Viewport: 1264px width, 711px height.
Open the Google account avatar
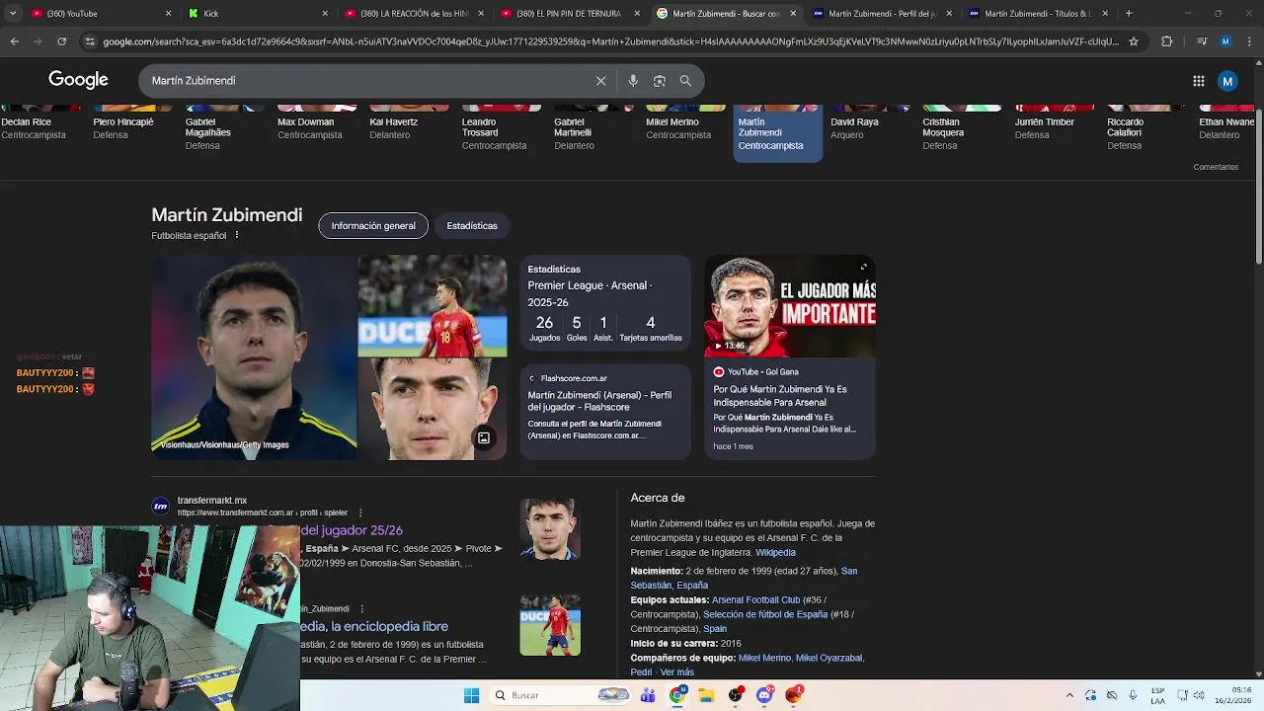1227,81
